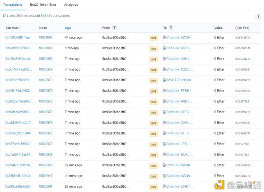The width and height of the screenshot is (264, 192).
Task: Open the 0xa417221ef64b1 address link
Action: click(x=180, y=80)
